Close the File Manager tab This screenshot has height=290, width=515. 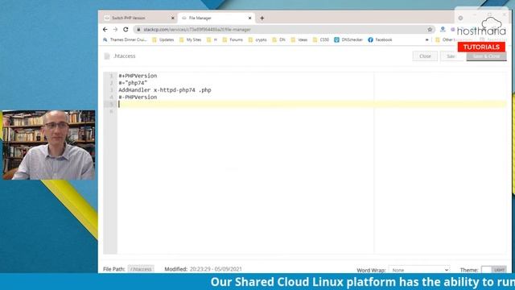[x=249, y=18]
